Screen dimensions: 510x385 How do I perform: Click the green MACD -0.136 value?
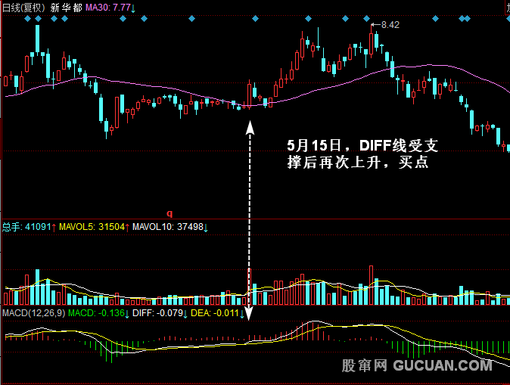pyautogui.click(x=97, y=312)
